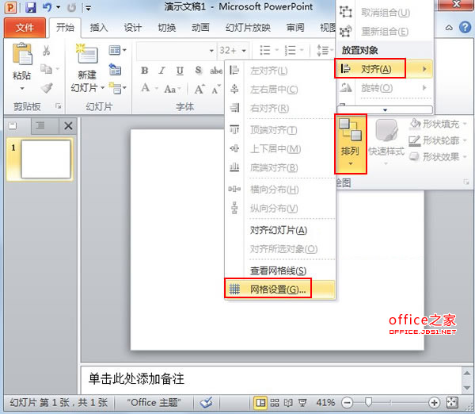Image resolution: width=475 pixels, height=414 pixels.
Task: Open the font name dropdown
Action: pos(211,50)
